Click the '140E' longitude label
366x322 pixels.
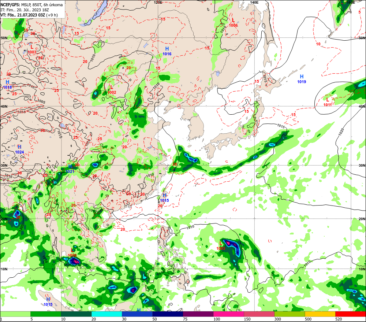(254, 2)
